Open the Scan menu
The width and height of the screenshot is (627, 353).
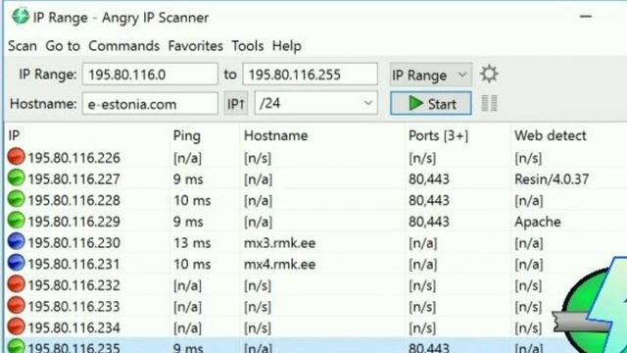(23, 46)
